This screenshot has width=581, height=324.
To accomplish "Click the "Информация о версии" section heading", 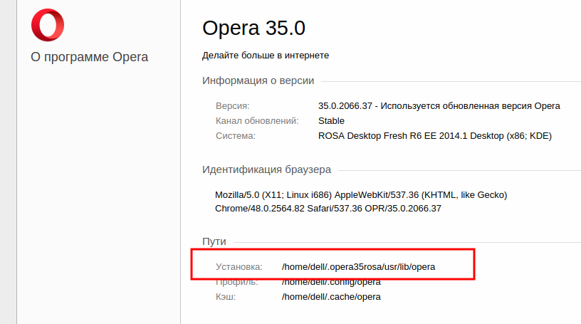I will (258, 80).
